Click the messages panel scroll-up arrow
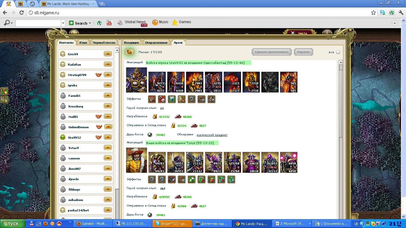This screenshot has height=228, width=406. click(341, 62)
